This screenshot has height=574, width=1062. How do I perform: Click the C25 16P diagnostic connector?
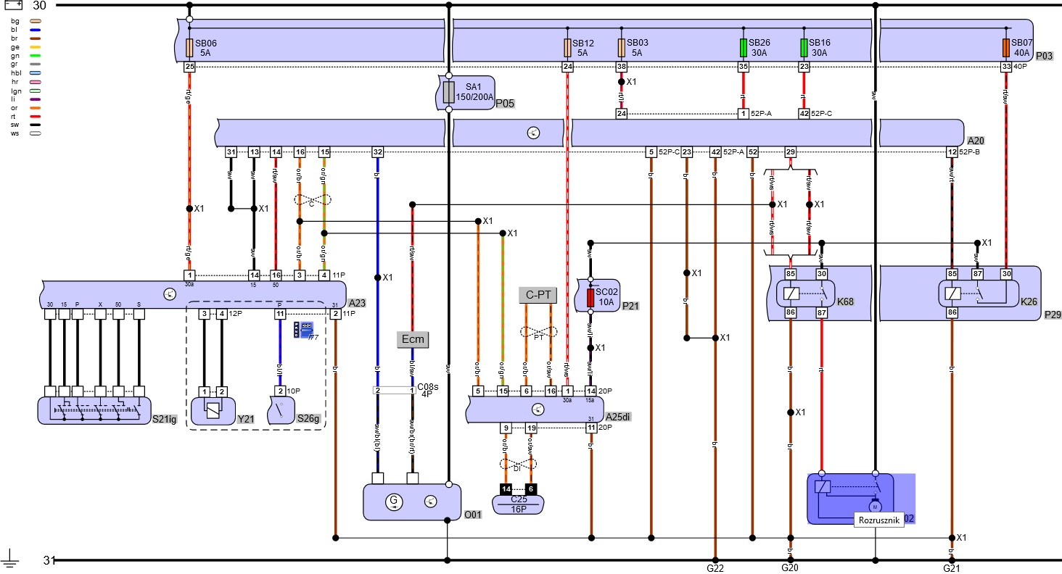click(519, 503)
